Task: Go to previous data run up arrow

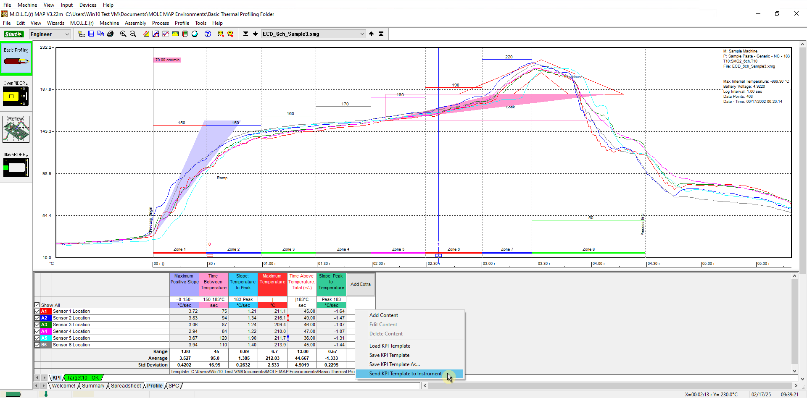Action: click(372, 34)
